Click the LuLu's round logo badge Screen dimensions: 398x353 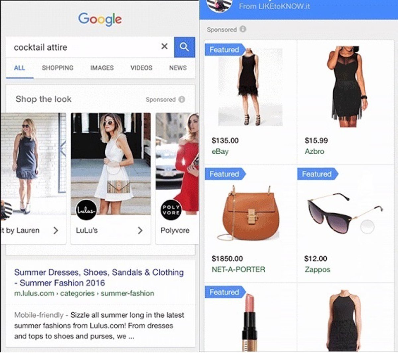click(x=86, y=210)
